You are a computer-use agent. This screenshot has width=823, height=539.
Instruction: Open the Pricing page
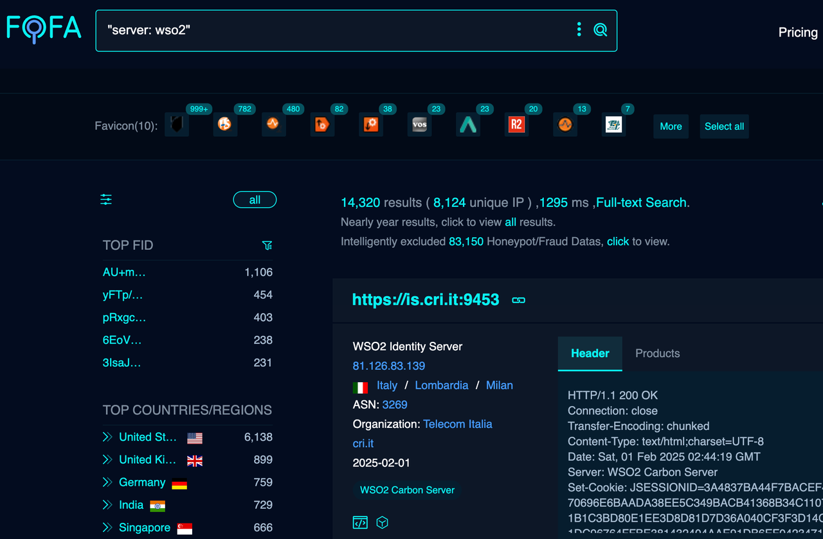tap(797, 32)
